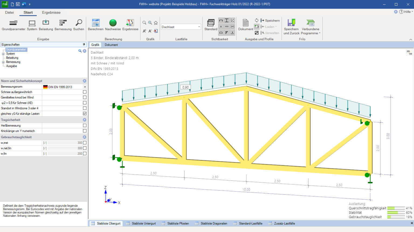This screenshot has width=414, height=232.
Task: Open the Dokument output icon
Action: tap(246, 23)
